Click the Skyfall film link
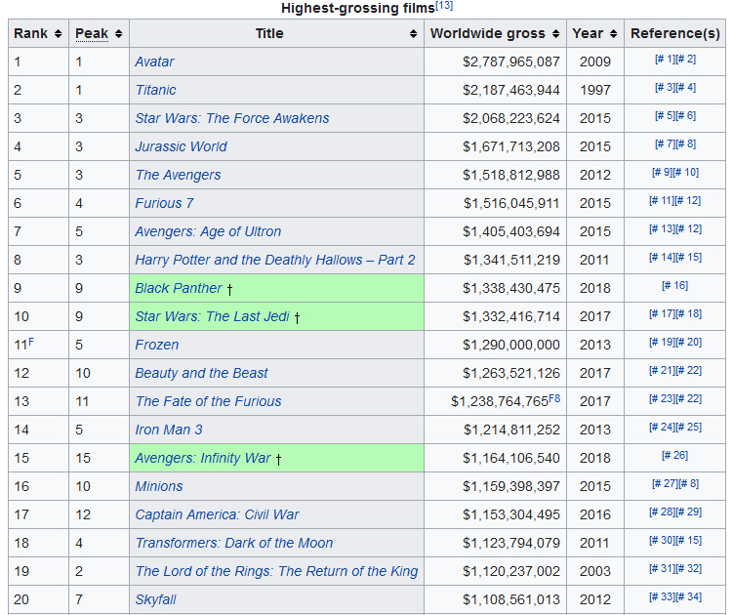Screen dimensions: 733x615 [155, 599]
